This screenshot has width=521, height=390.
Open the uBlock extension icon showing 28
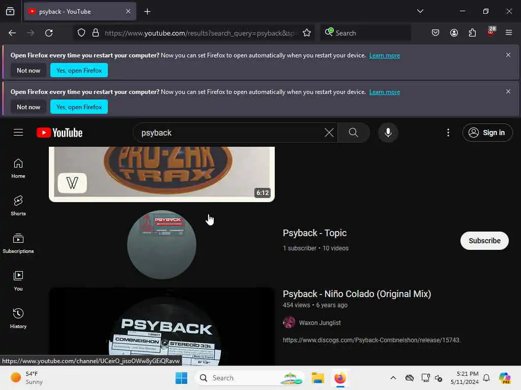491,31
